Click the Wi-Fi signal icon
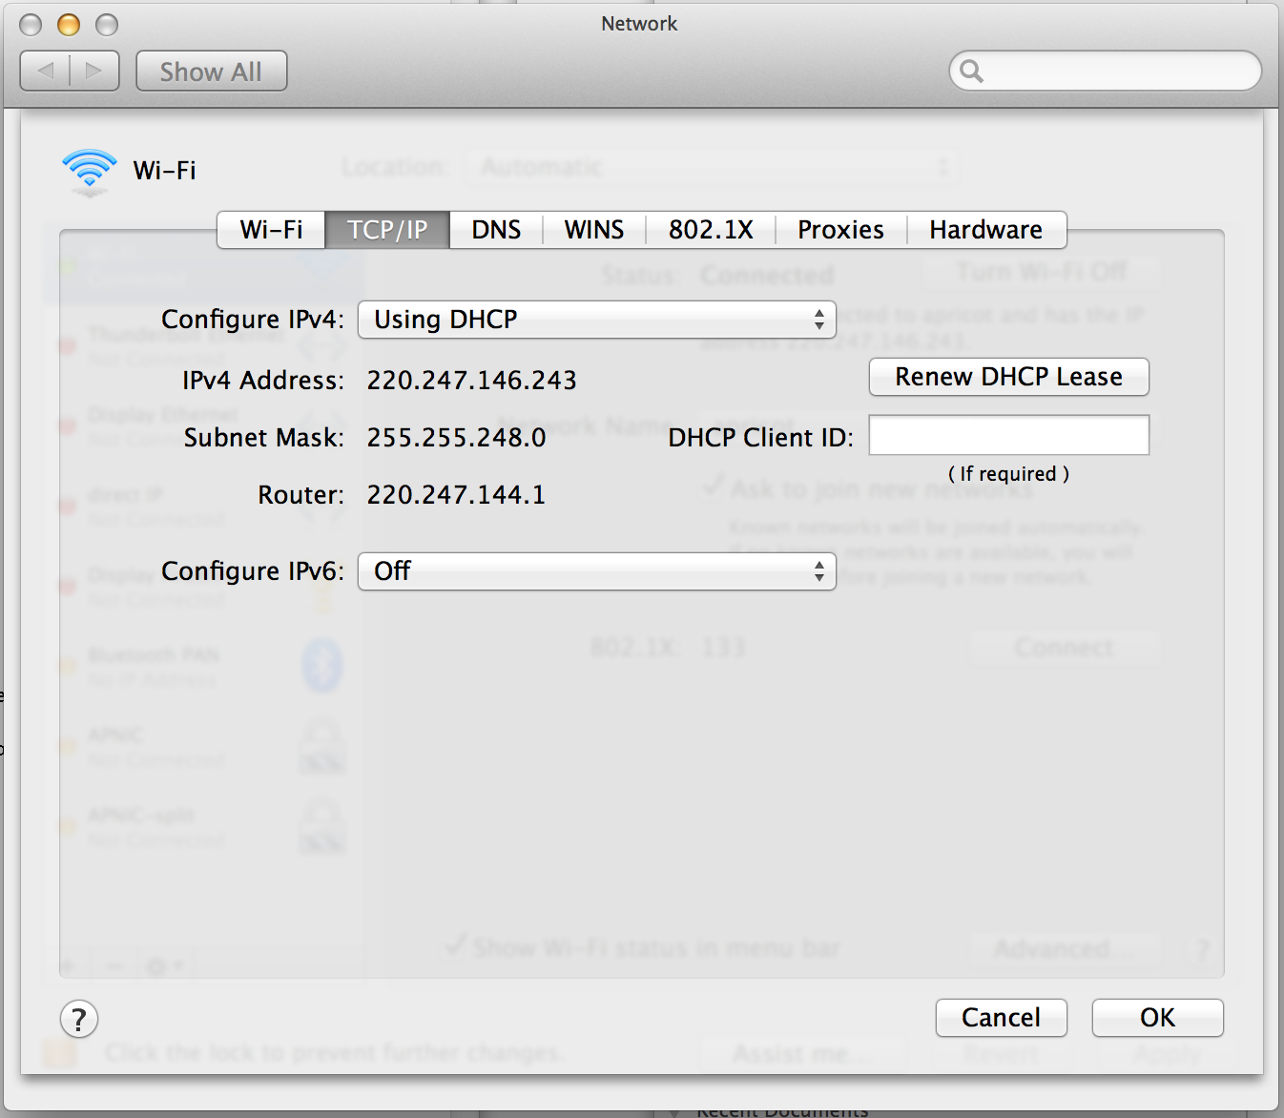Image resolution: width=1284 pixels, height=1118 pixels. coord(90,171)
